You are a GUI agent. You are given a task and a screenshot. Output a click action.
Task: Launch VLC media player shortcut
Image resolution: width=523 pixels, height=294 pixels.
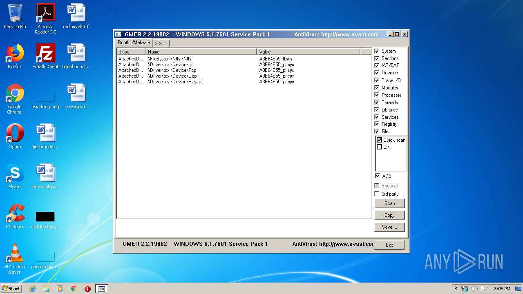[x=15, y=259]
